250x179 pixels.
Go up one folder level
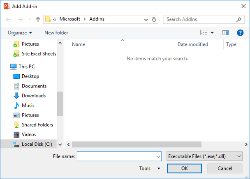(x=38, y=19)
